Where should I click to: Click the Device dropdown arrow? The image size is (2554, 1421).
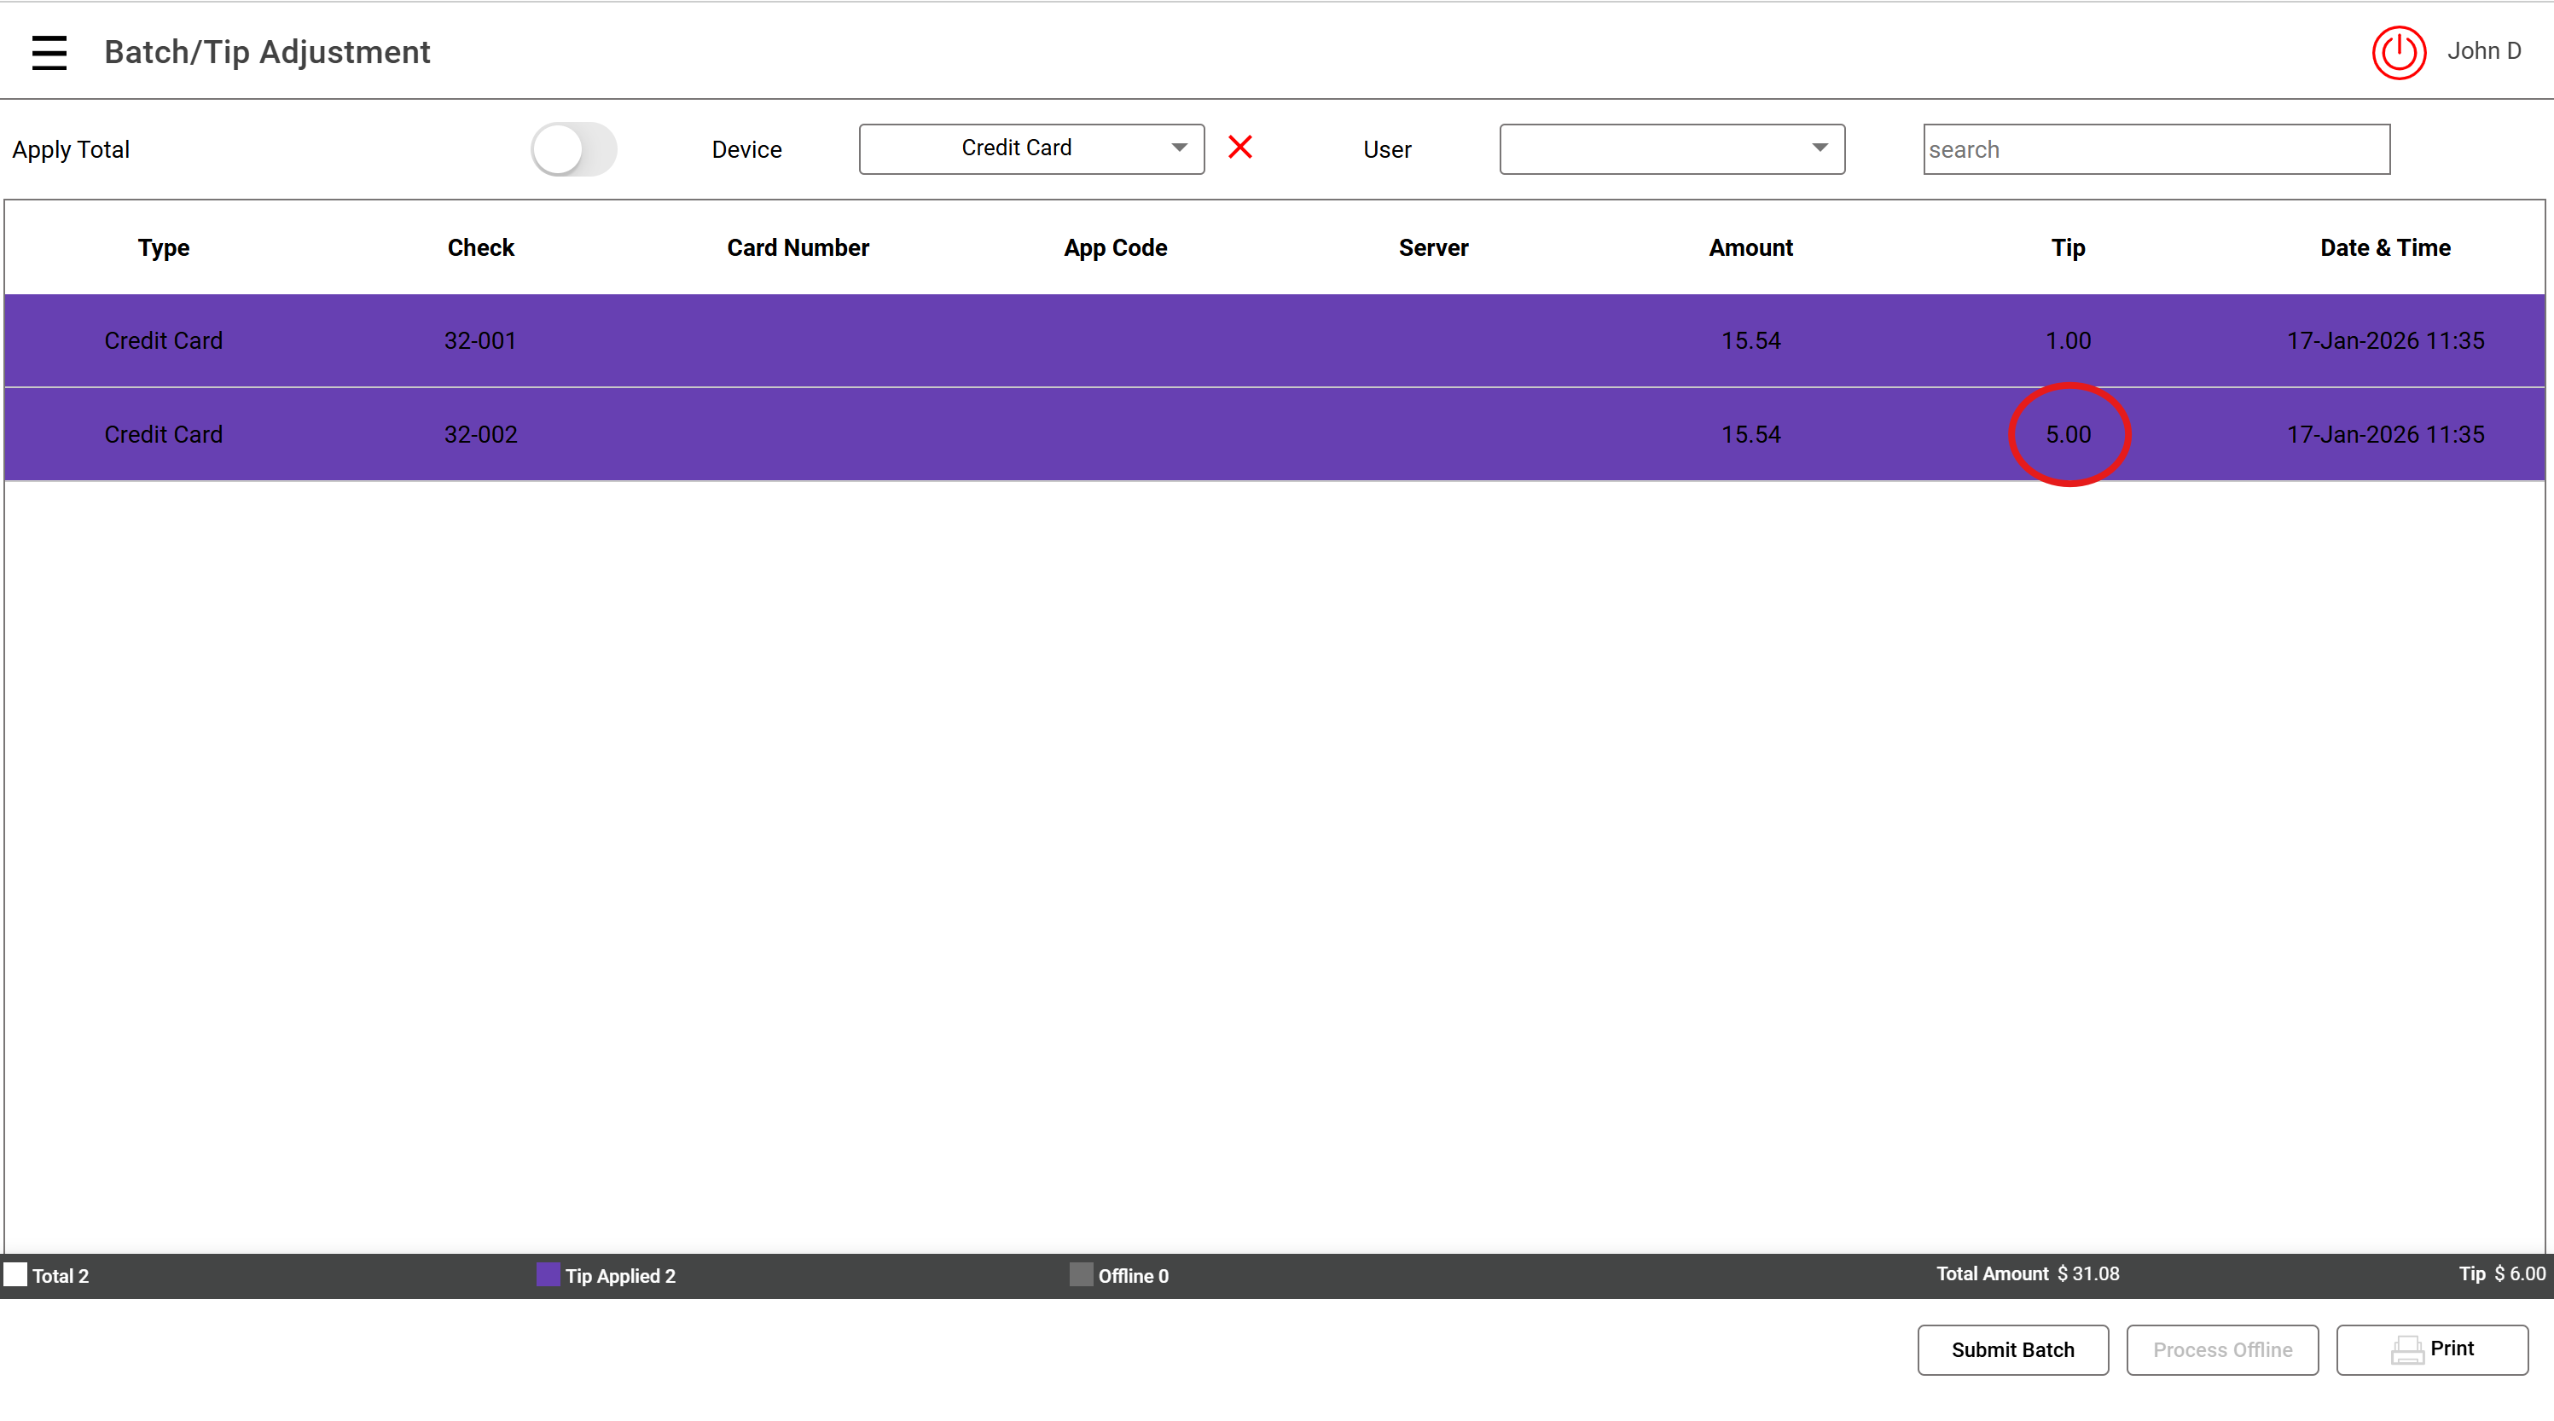pos(1179,148)
